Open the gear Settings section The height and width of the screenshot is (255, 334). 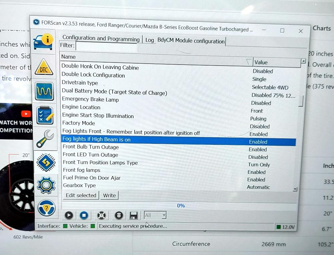pos(46,185)
